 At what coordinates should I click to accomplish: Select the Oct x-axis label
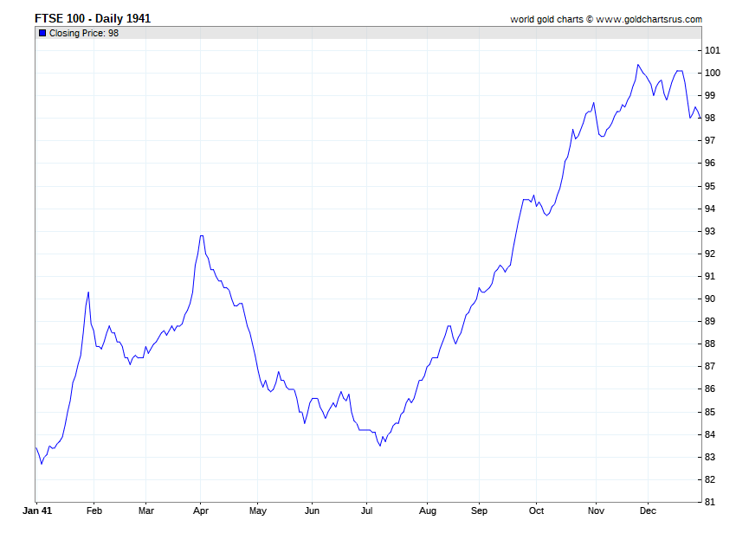[x=536, y=511]
